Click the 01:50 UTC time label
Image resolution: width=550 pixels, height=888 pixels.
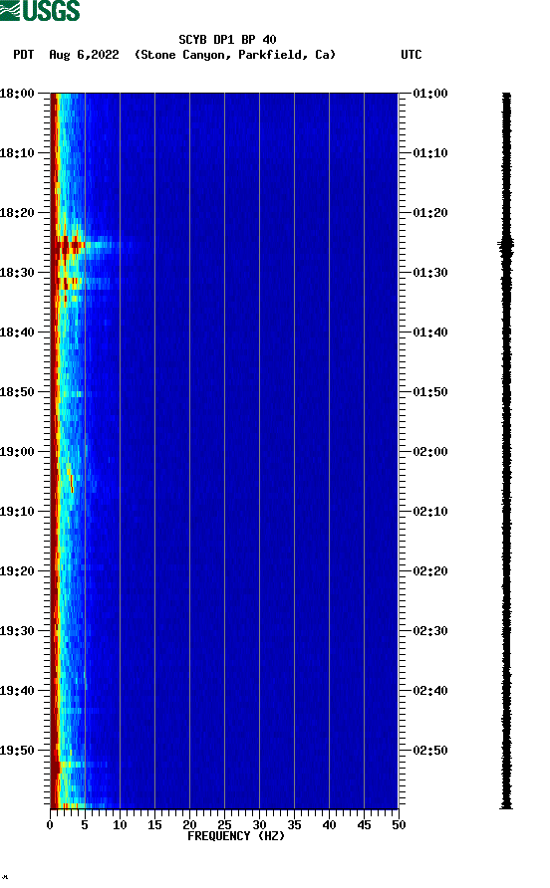pos(430,392)
